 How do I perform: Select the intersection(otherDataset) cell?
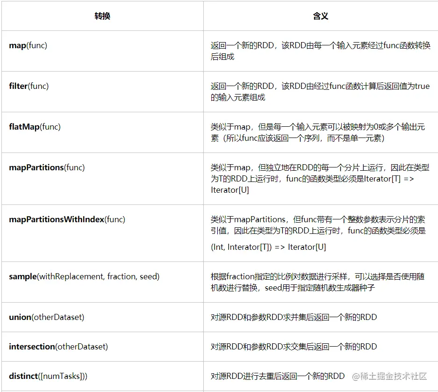[102, 347]
